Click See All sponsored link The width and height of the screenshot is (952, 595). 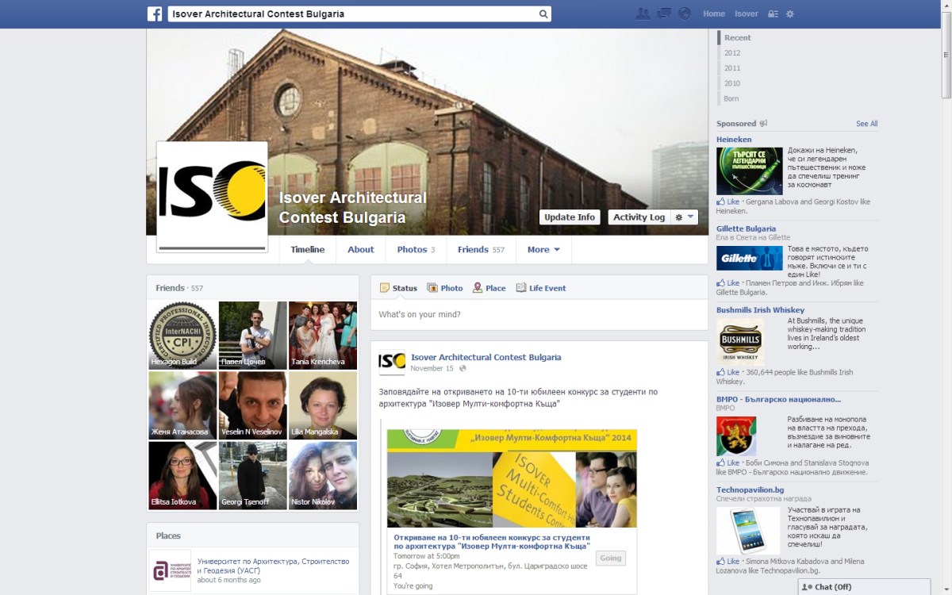[x=866, y=124]
